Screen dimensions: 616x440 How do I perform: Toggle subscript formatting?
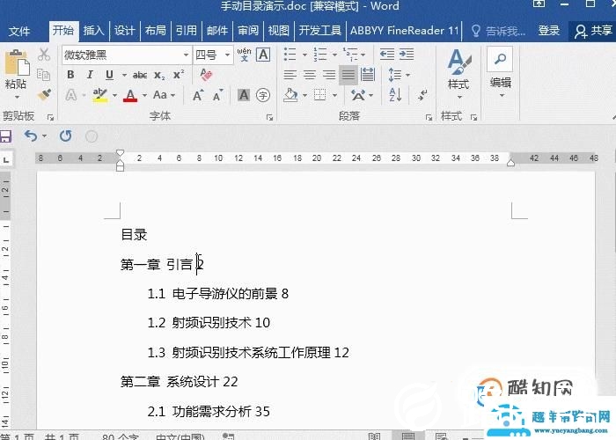[x=159, y=75]
